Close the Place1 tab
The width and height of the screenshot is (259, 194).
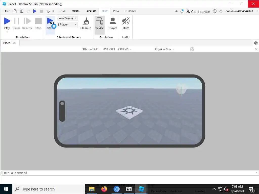click(14, 43)
